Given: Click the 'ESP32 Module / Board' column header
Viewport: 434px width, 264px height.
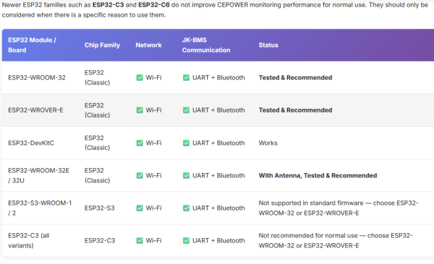Looking at the screenshot, I should 32,45.
